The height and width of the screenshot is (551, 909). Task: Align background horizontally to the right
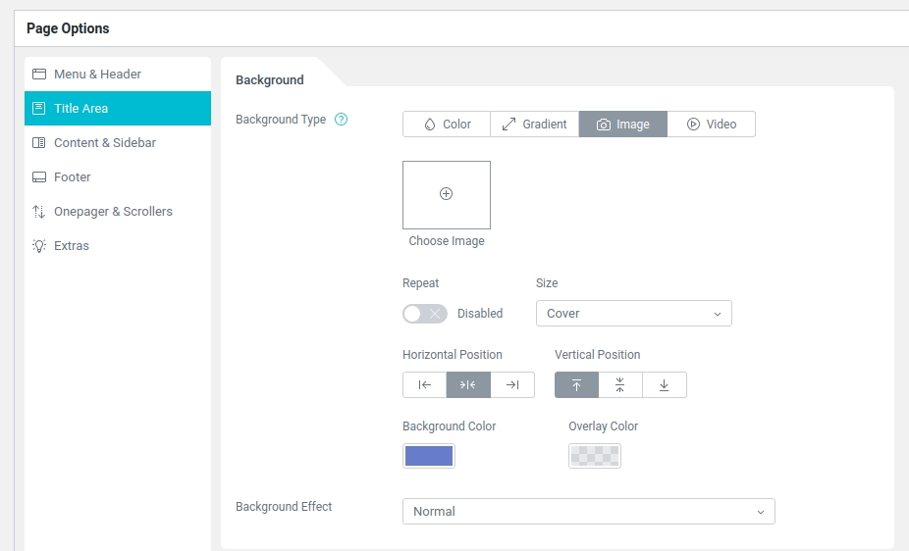click(512, 385)
